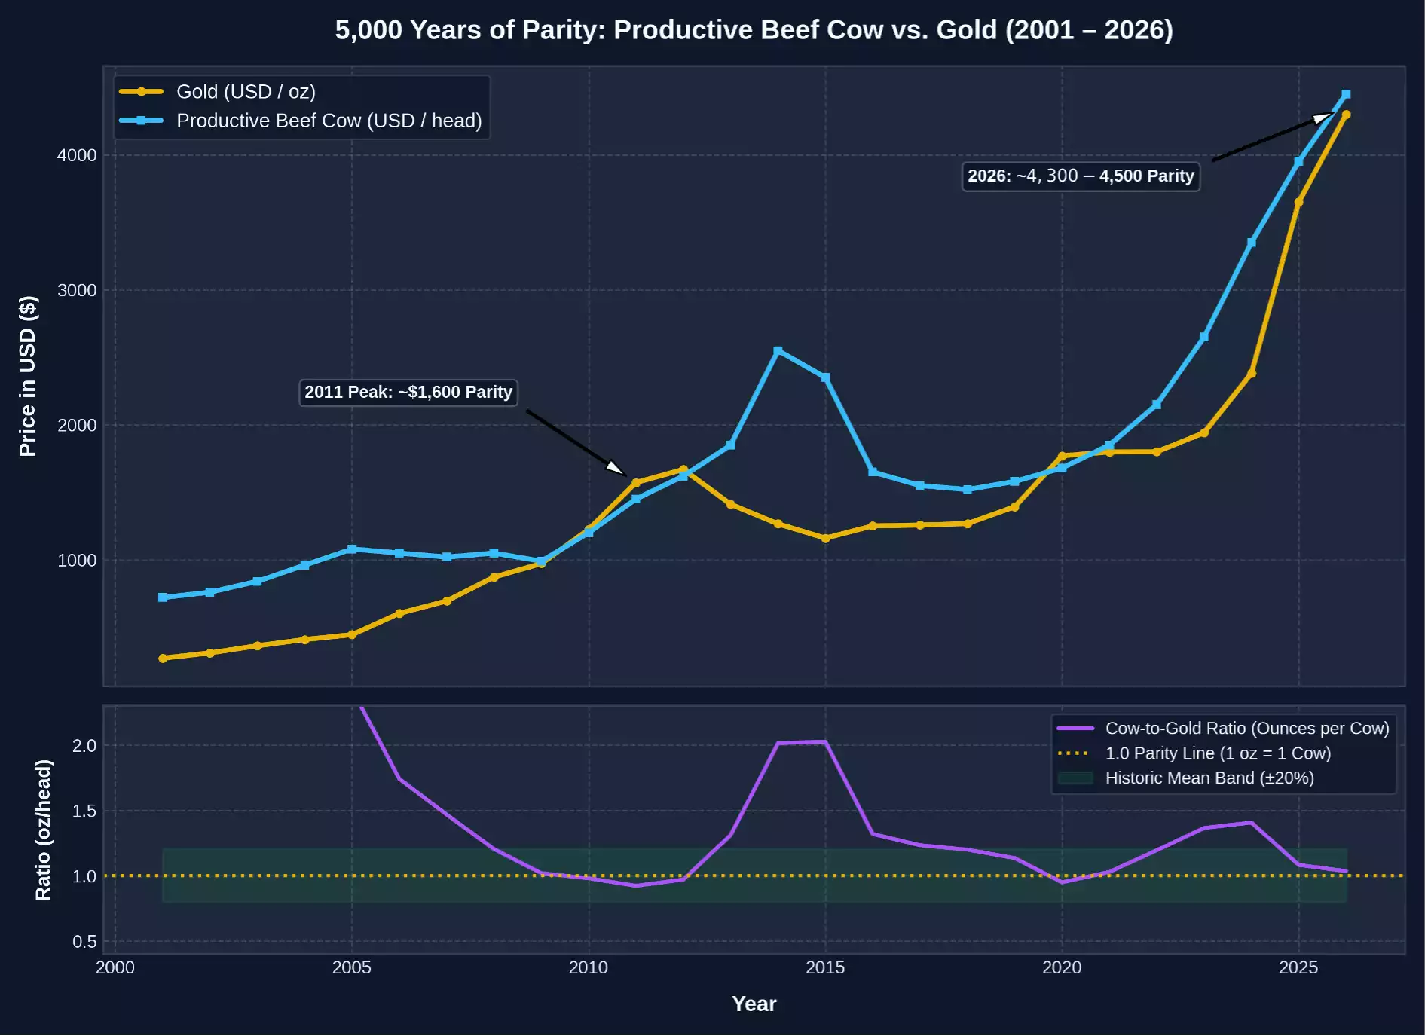This screenshot has width=1428, height=1036.
Task: Click the 2025 year tick label
Action: pyautogui.click(x=1298, y=968)
